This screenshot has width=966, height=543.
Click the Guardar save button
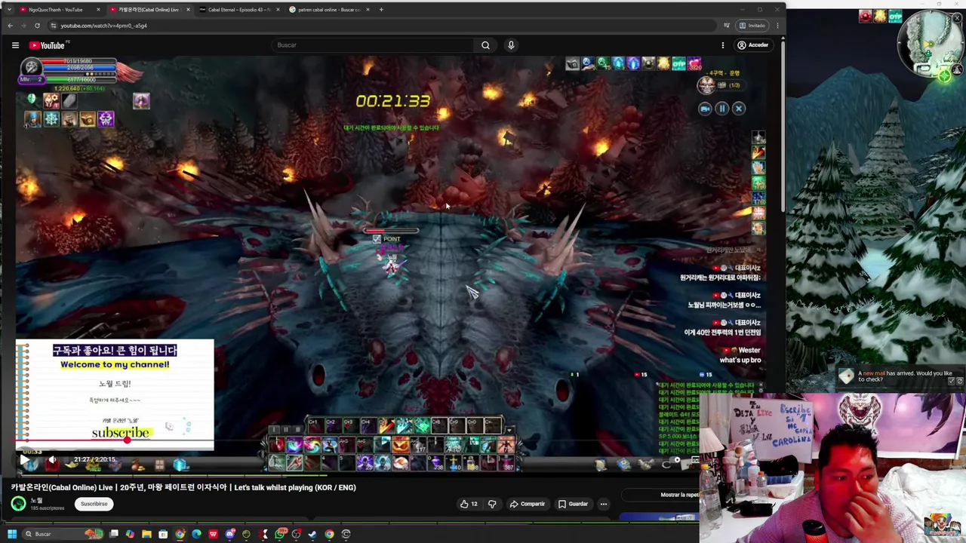click(x=573, y=504)
